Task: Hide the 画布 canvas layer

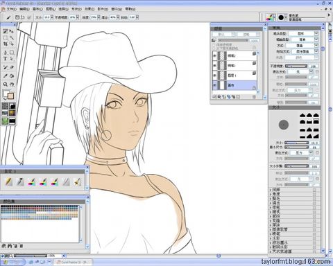Action: [x=215, y=85]
